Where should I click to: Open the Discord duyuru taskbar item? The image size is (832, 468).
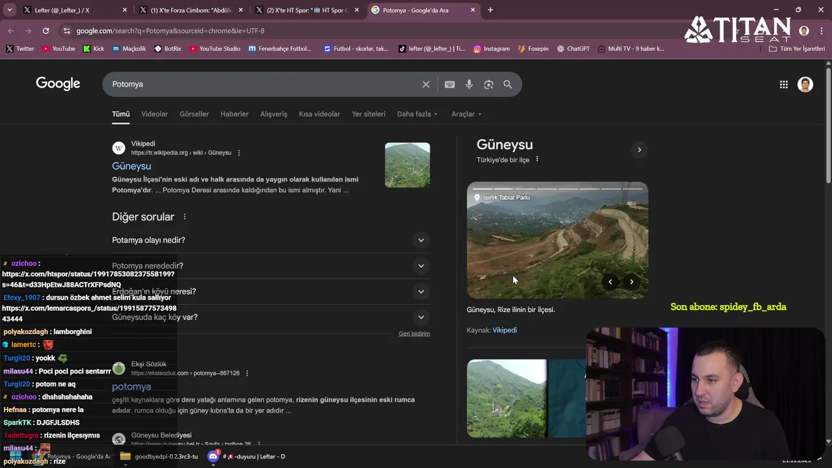coord(247,456)
